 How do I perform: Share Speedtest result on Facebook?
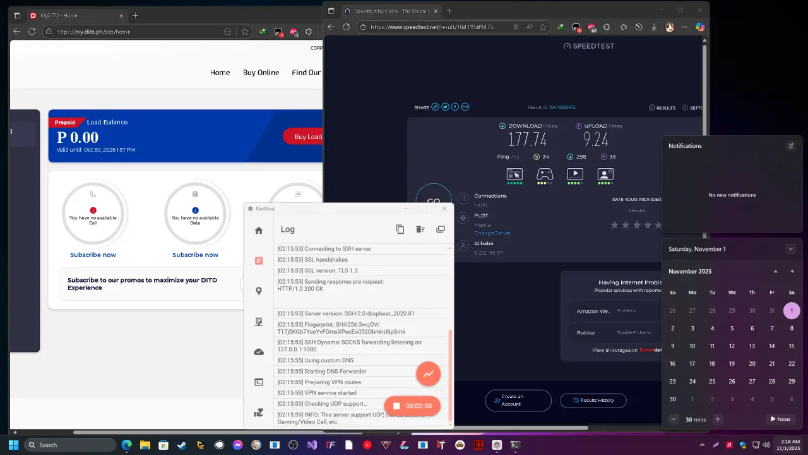[455, 107]
